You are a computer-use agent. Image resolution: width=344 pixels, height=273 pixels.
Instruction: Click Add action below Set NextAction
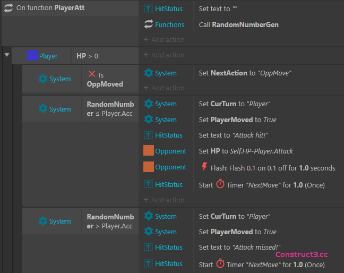click(164, 88)
